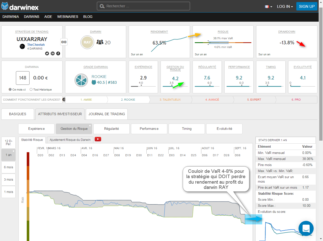Open the Twitter share icon
Viewport: 323px width, 241px height.
pyautogui.click(x=47, y=53)
